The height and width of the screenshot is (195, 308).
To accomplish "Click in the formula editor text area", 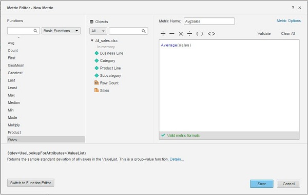I will [229, 86].
